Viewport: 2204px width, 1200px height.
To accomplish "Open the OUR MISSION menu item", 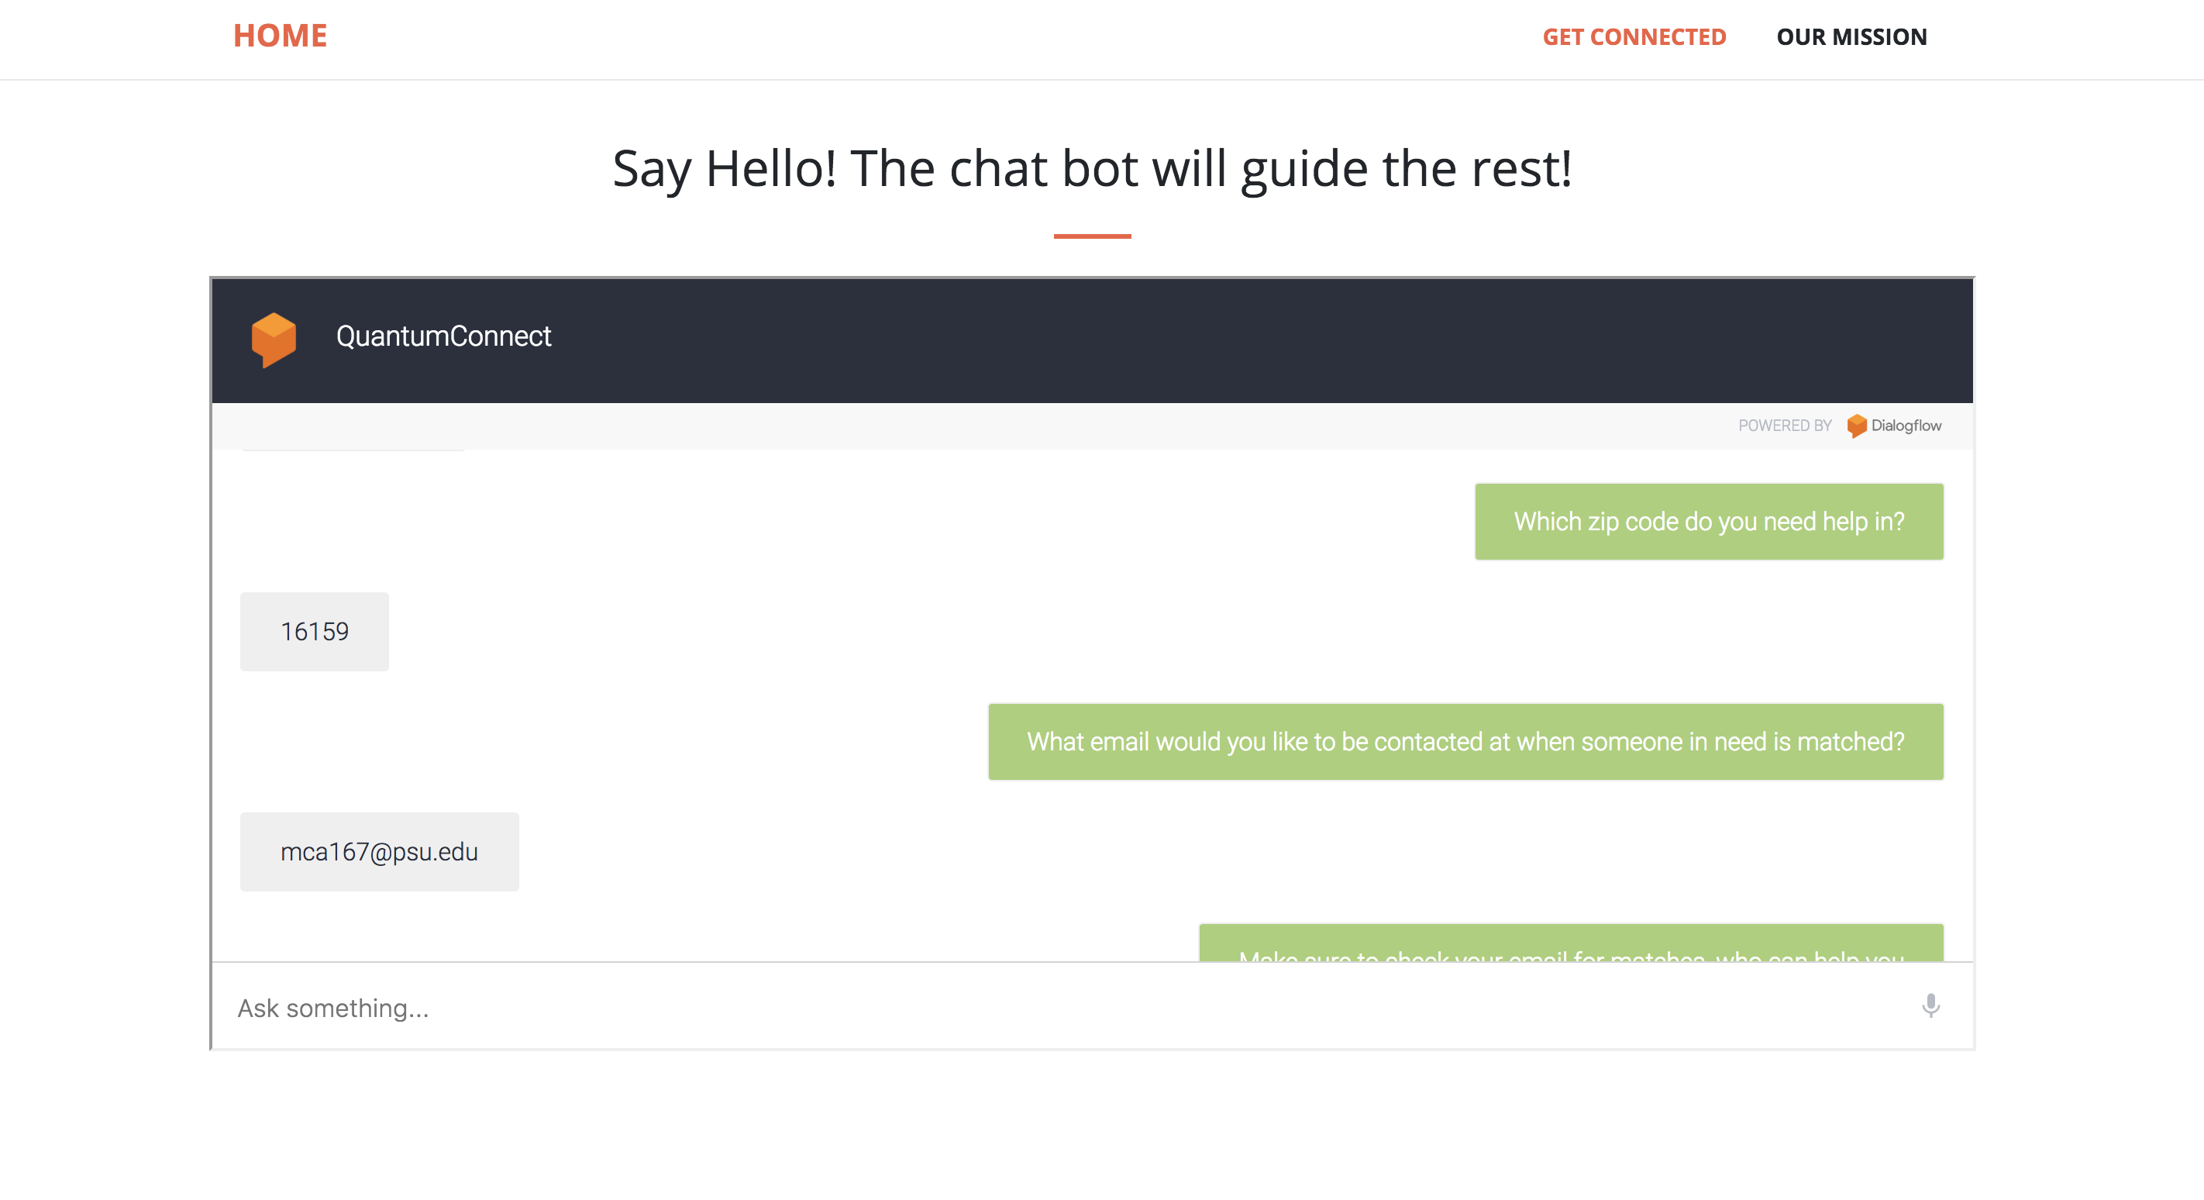I will point(1851,36).
